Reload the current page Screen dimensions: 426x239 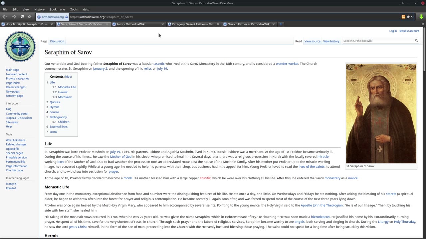pos(22,17)
